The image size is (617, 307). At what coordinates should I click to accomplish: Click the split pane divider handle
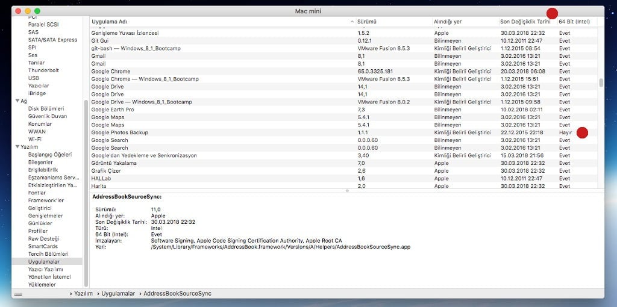(x=346, y=191)
